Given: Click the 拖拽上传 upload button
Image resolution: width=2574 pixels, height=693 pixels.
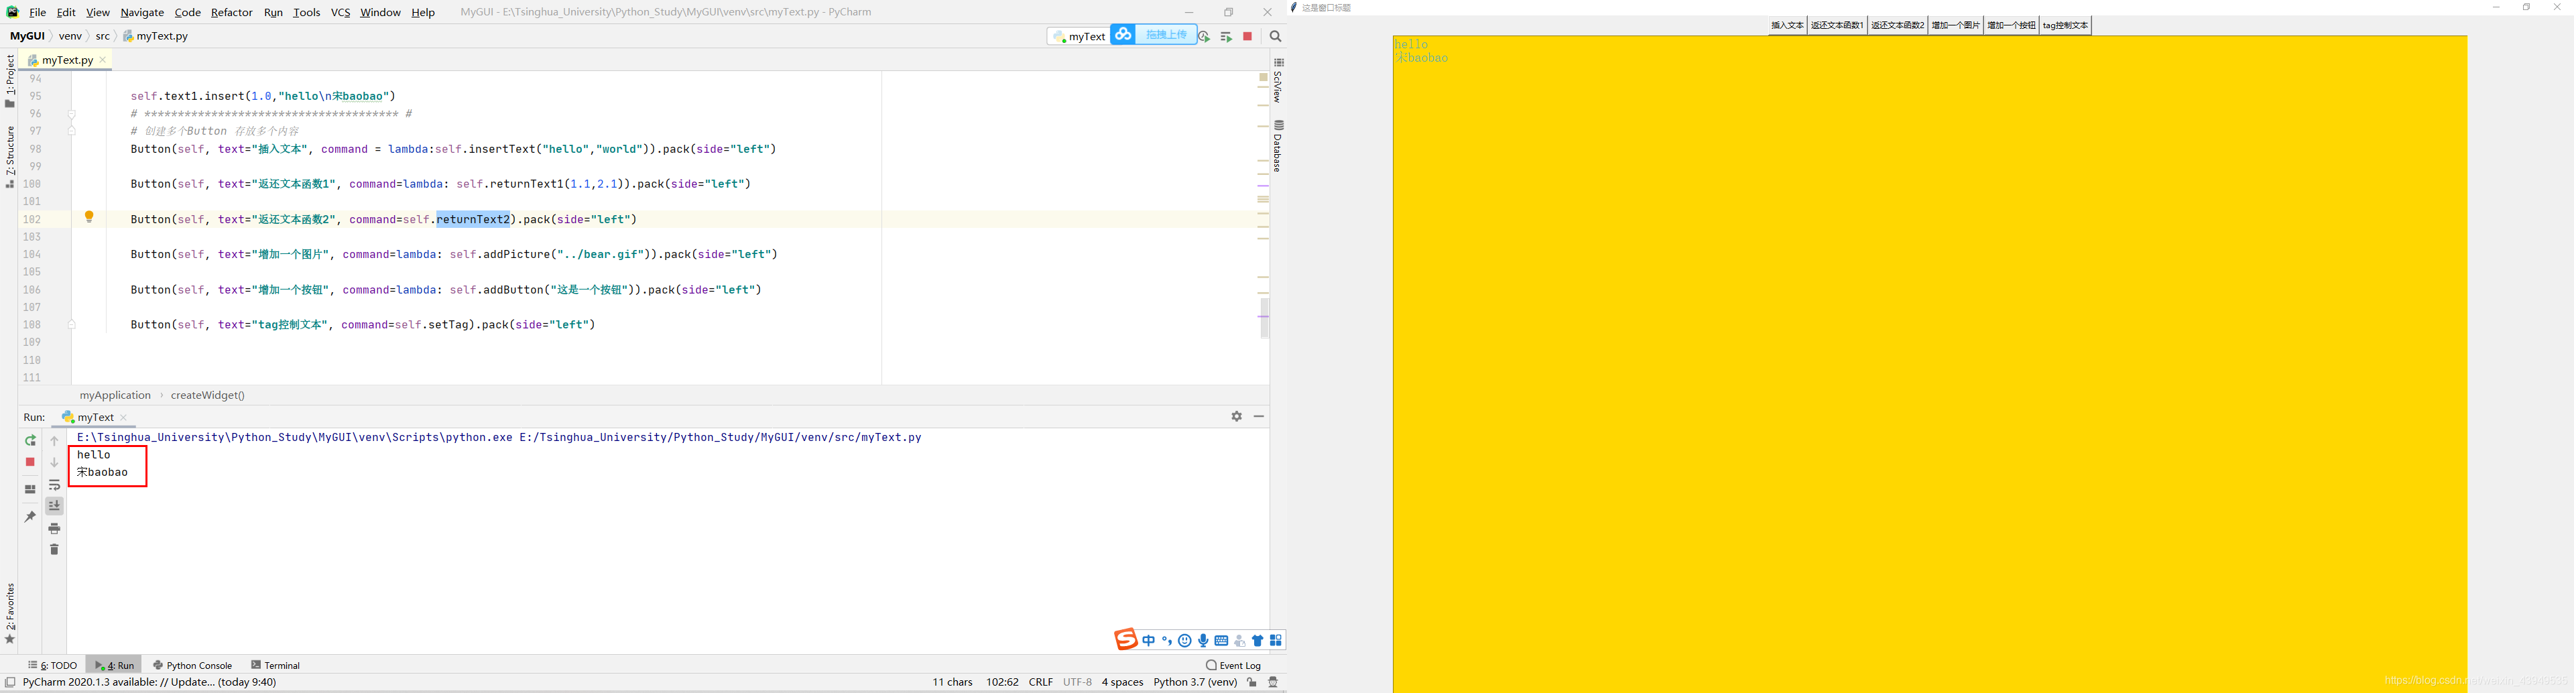Looking at the screenshot, I should pos(1166,35).
